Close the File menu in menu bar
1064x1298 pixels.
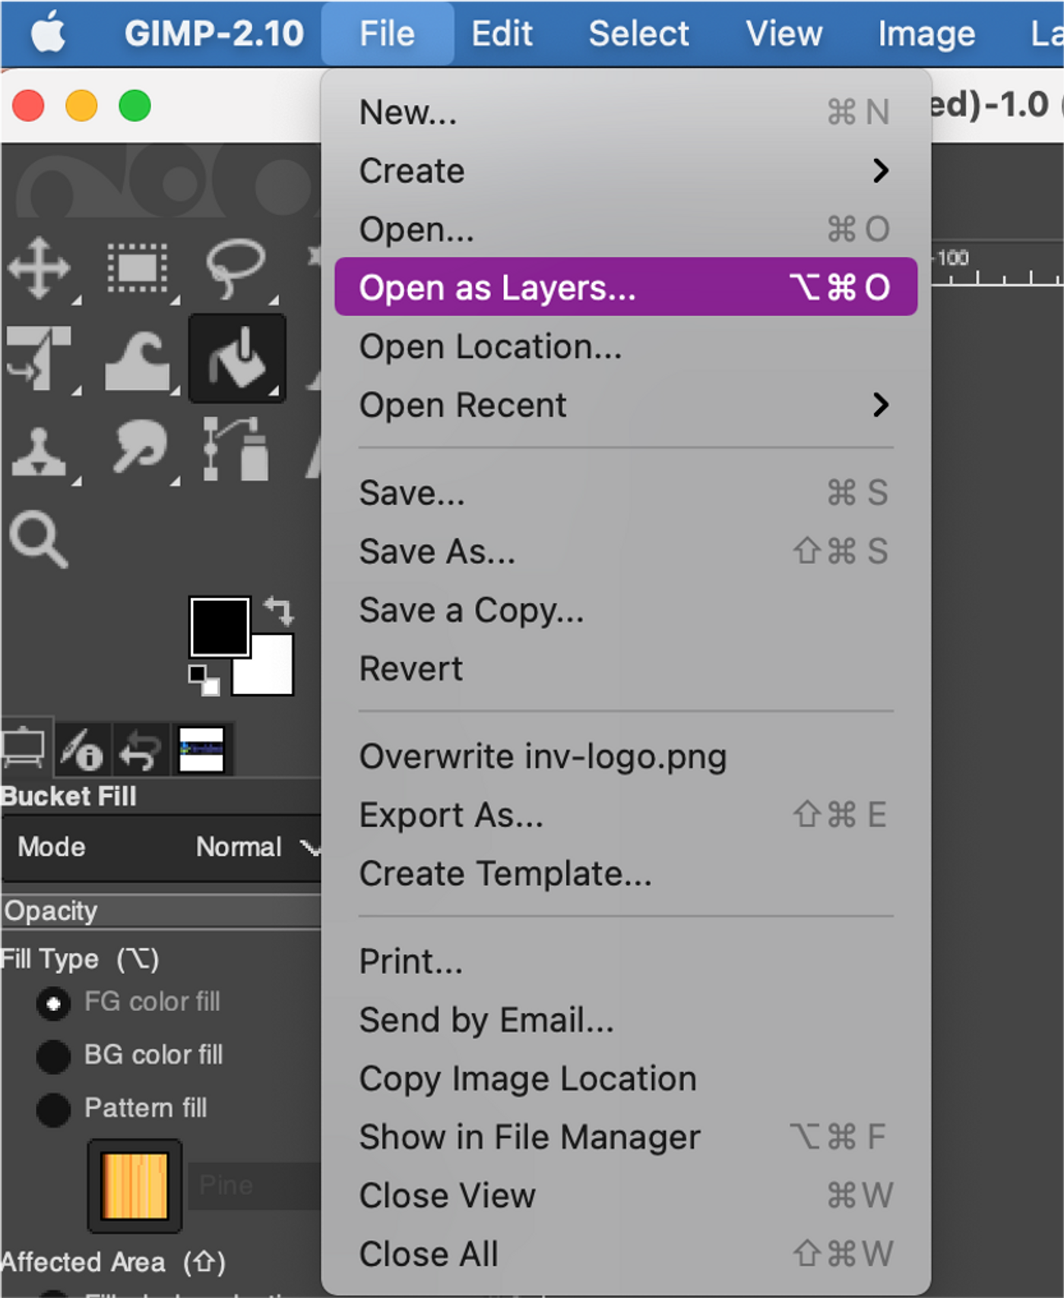click(388, 33)
